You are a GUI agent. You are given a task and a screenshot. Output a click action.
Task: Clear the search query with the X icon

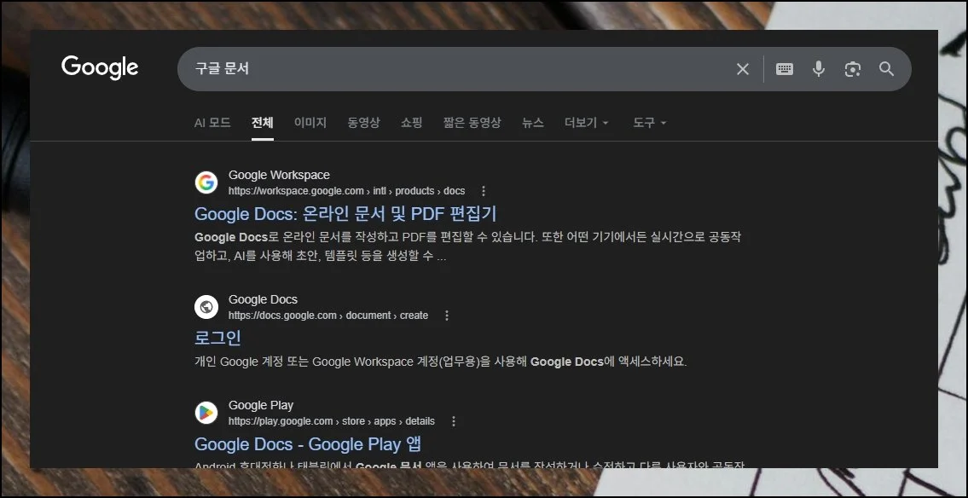742,69
